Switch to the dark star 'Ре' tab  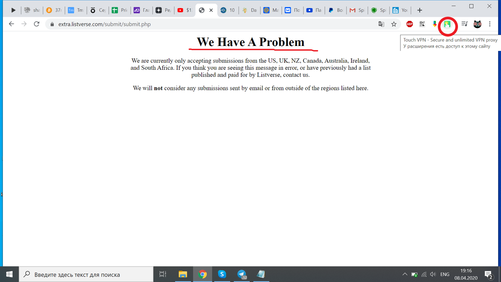[162, 10]
